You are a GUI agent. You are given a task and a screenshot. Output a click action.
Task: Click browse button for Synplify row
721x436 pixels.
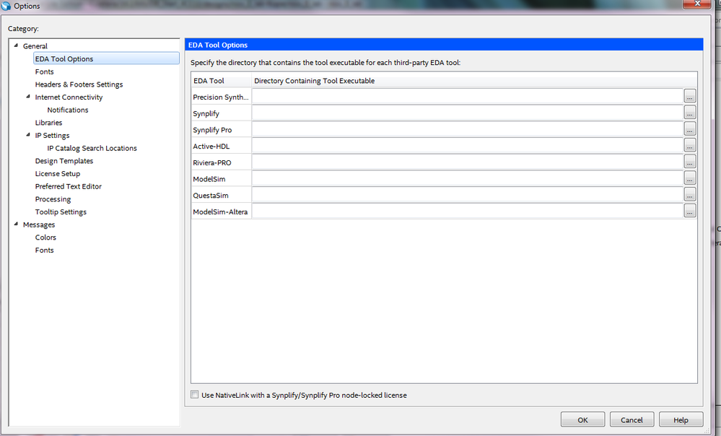pos(690,113)
